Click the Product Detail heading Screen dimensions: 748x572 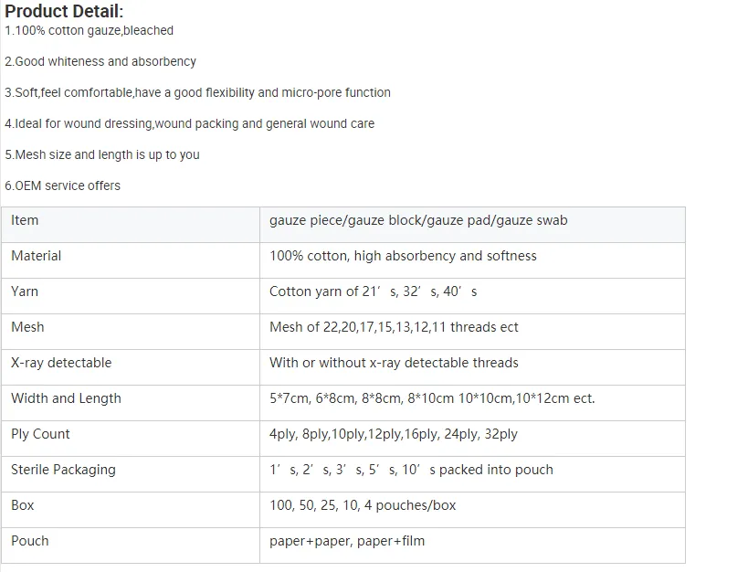point(64,11)
